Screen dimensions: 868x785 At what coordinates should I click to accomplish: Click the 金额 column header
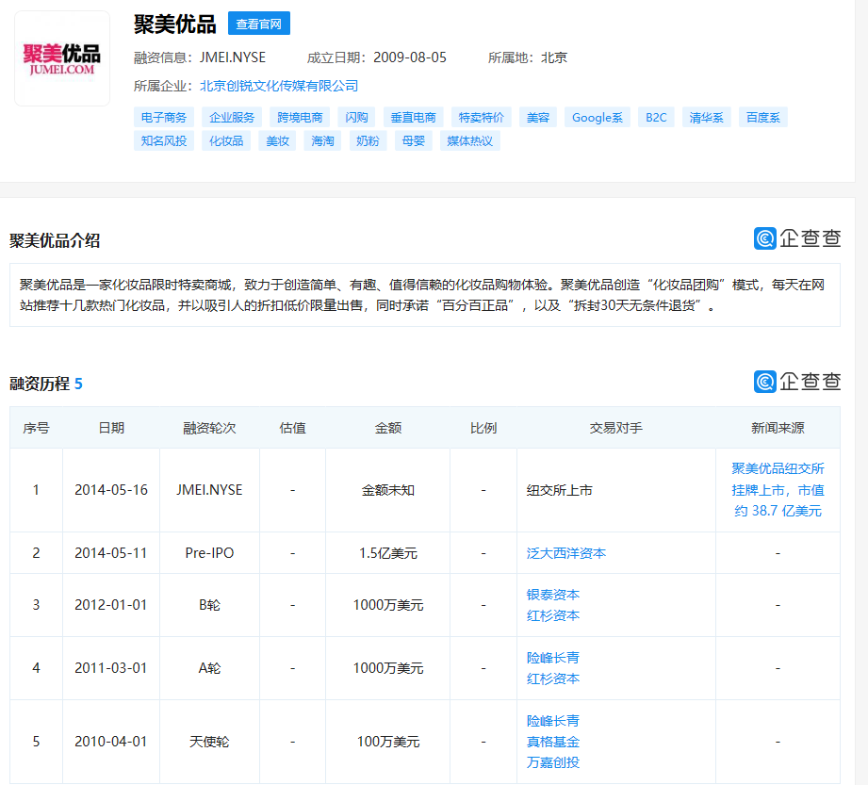(x=388, y=428)
